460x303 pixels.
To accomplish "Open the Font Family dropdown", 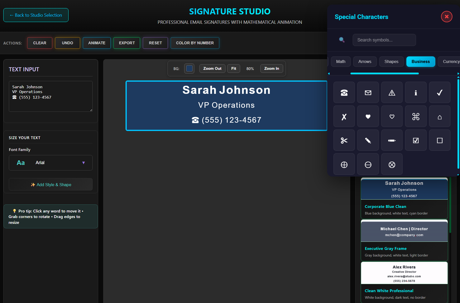I will pyautogui.click(x=51, y=163).
